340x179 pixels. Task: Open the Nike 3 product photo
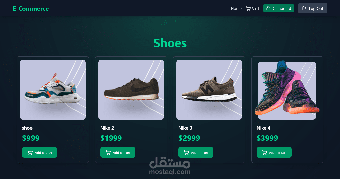tap(209, 90)
